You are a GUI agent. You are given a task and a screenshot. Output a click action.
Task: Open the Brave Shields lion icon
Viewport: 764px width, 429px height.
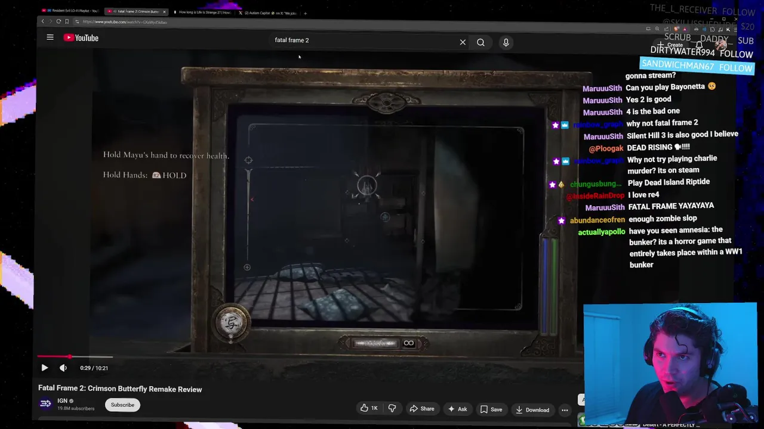(x=676, y=29)
